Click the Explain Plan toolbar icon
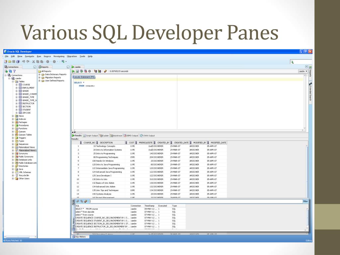This screenshot has height=255, width=340. [x=95, y=71]
